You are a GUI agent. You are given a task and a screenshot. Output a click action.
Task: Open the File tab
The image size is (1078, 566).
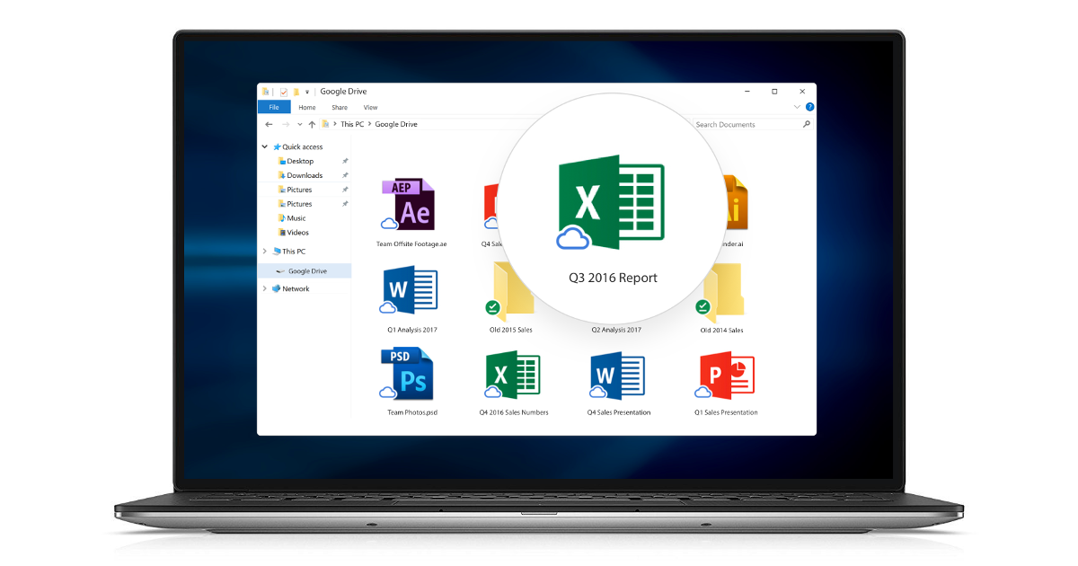coord(274,107)
